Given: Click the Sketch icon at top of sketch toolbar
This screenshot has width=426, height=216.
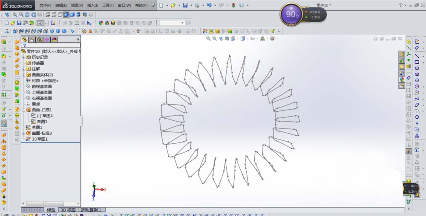Looking at the screenshot, I should [x=417, y=42].
